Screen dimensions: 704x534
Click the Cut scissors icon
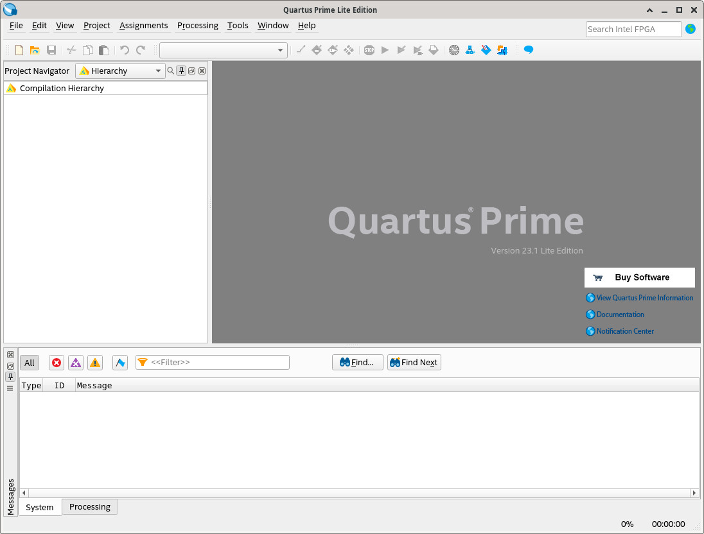click(71, 50)
